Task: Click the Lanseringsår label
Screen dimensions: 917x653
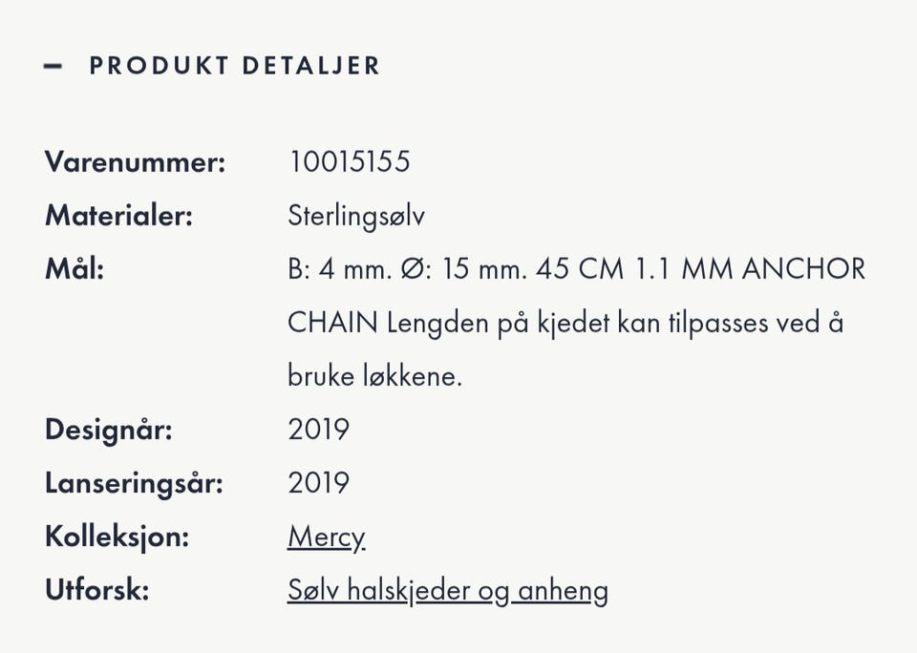Action: pyautogui.click(x=134, y=483)
